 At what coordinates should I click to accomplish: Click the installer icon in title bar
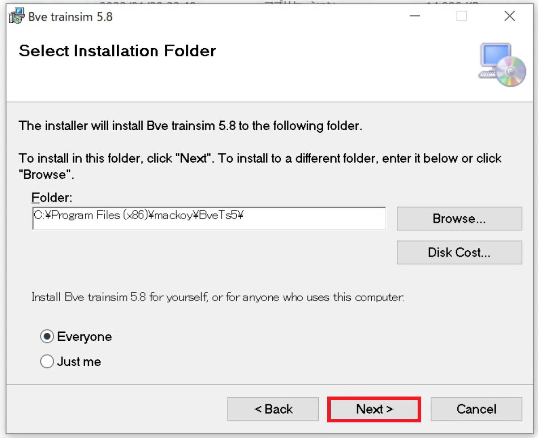click(16, 17)
